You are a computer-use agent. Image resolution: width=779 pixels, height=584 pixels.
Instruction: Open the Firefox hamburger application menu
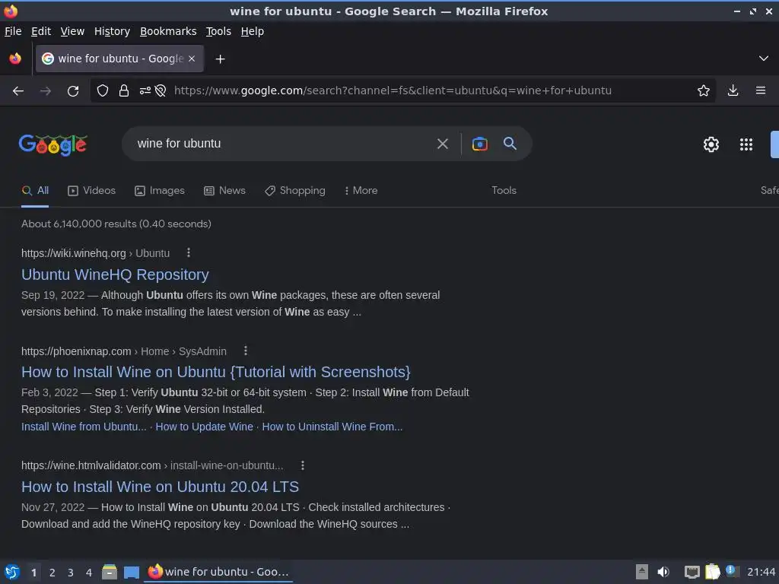point(761,90)
